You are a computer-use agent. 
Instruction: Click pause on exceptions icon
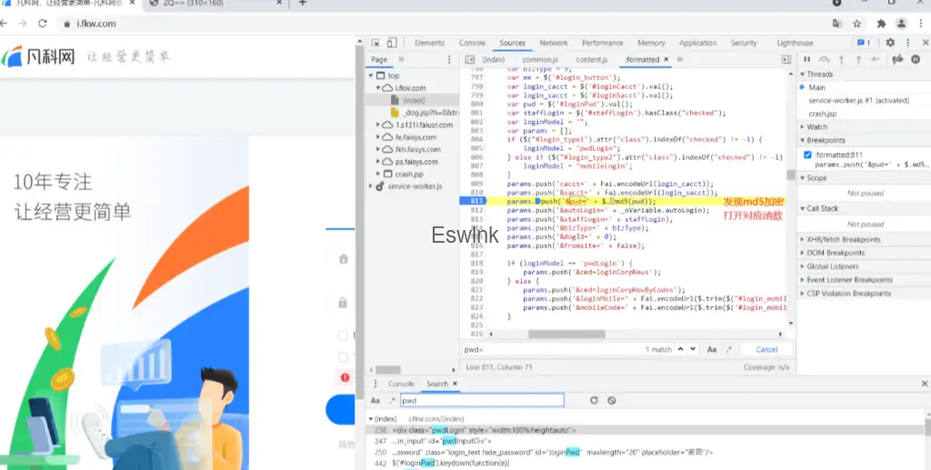[915, 59]
